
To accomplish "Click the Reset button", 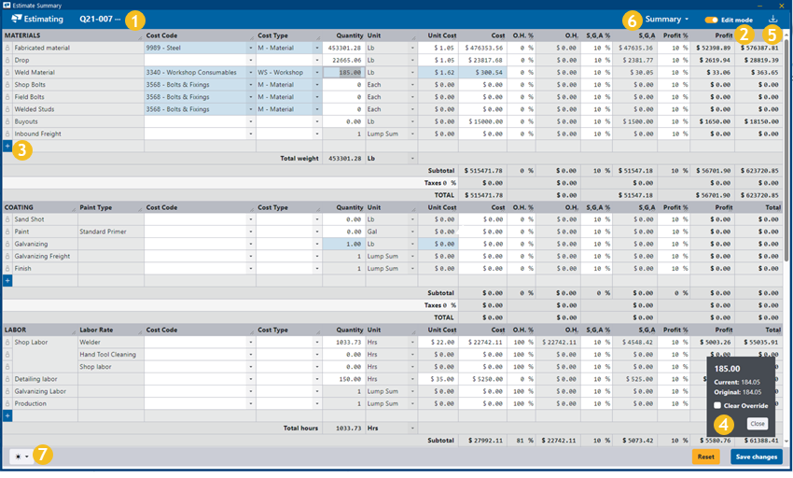I will coord(705,457).
